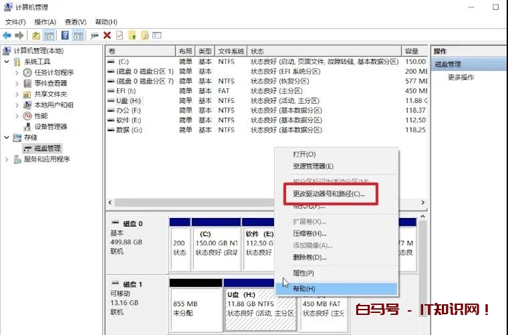This screenshot has width=508, height=335.
Task: Click 属性(P) in the context menu
Action: 303,273
